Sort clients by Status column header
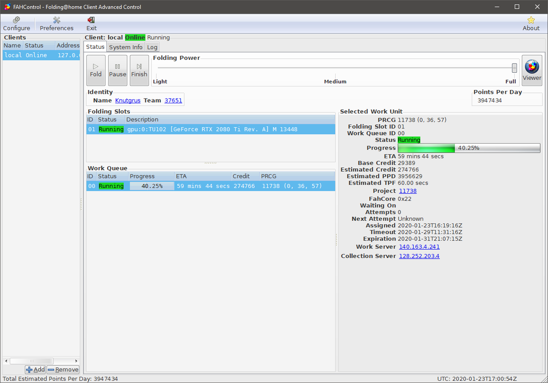 [39, 45]
